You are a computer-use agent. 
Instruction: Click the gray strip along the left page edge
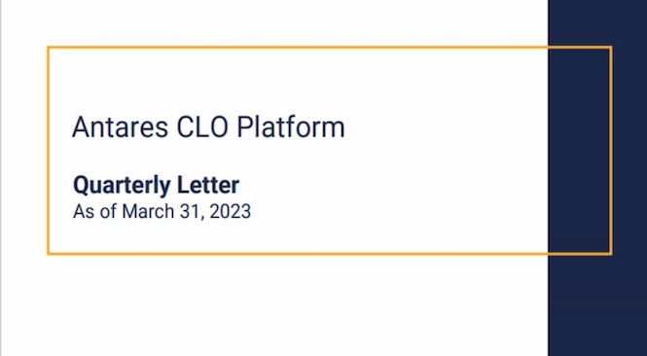point(0,178)
